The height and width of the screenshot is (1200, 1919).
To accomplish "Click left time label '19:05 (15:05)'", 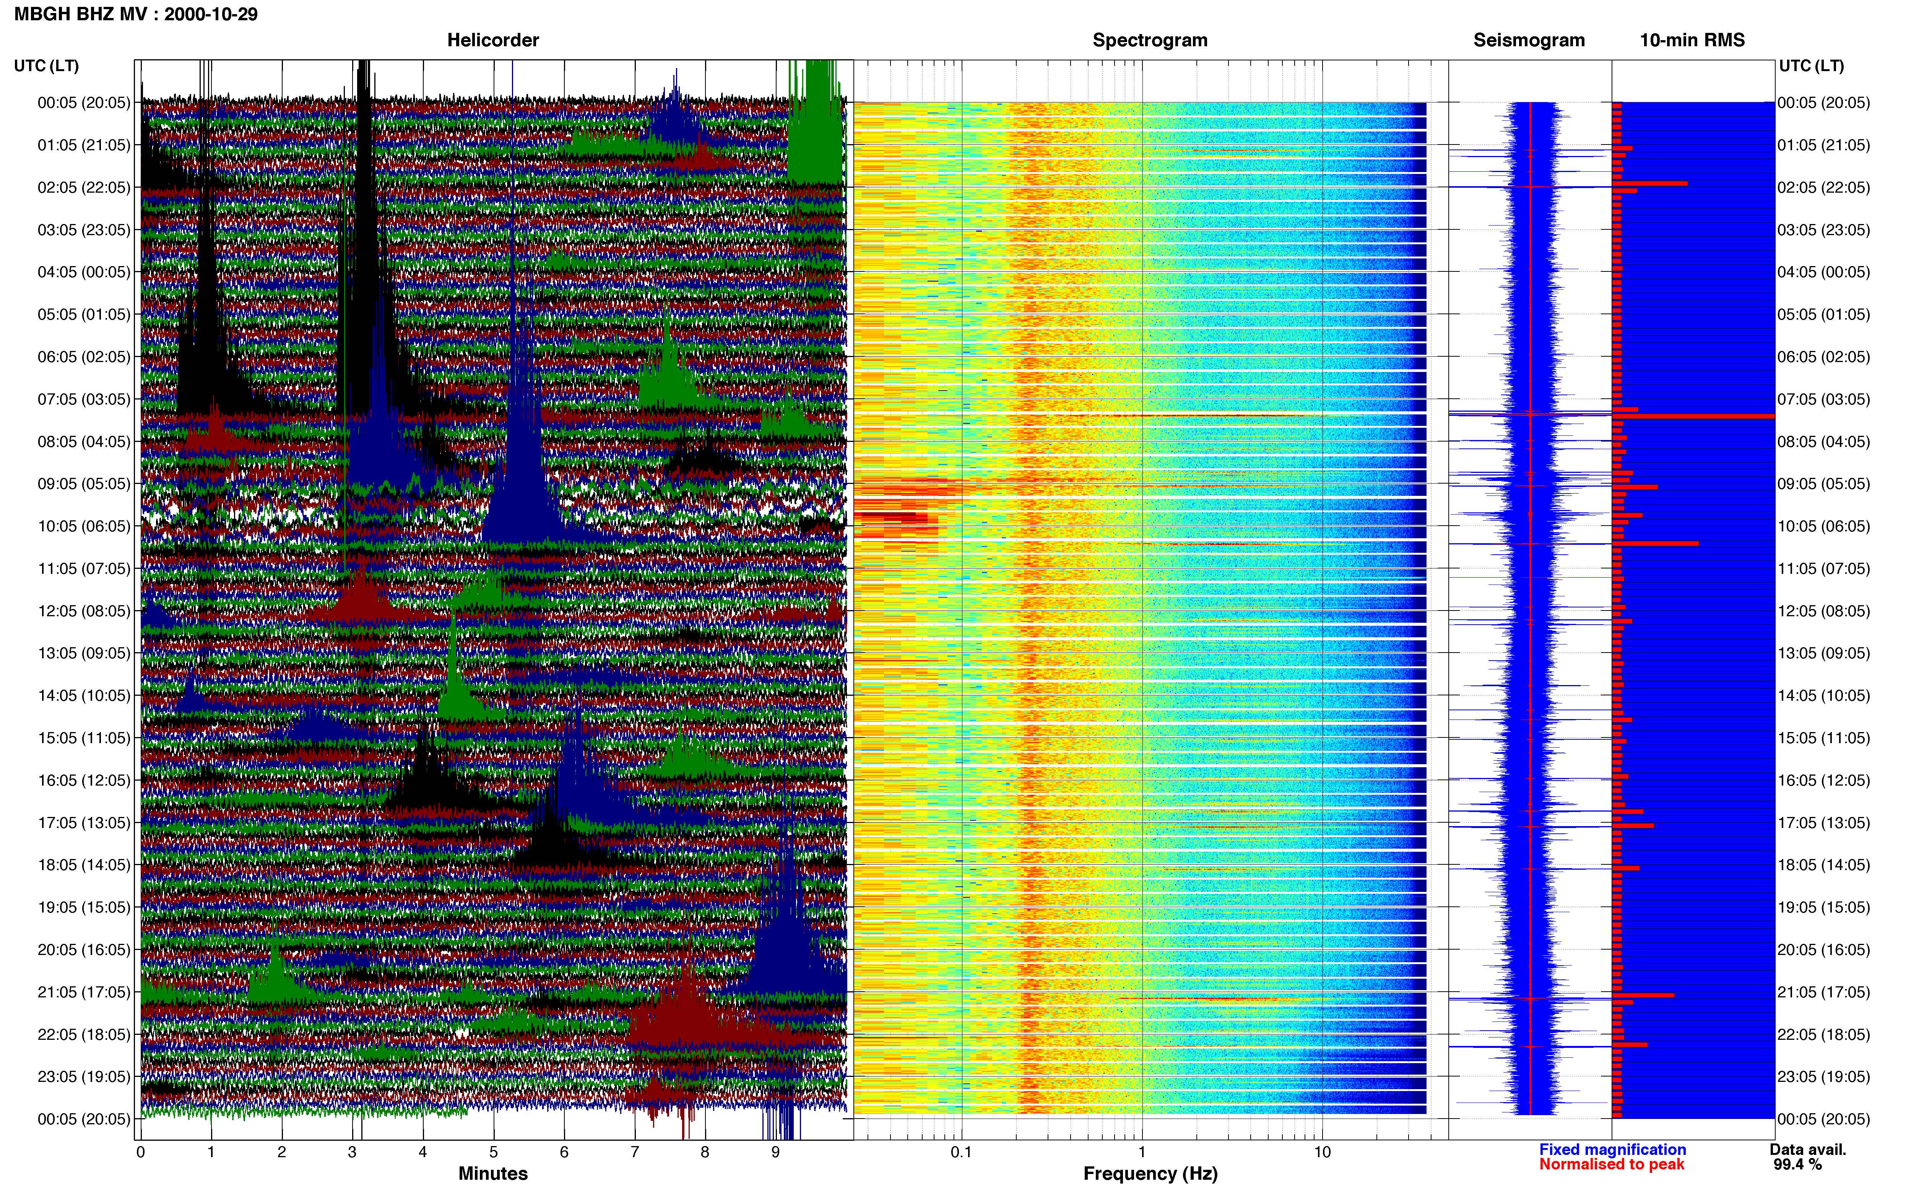I will (84, 907).
